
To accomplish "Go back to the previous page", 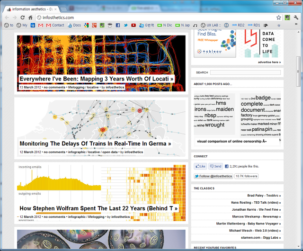I will tap(7, 18).
